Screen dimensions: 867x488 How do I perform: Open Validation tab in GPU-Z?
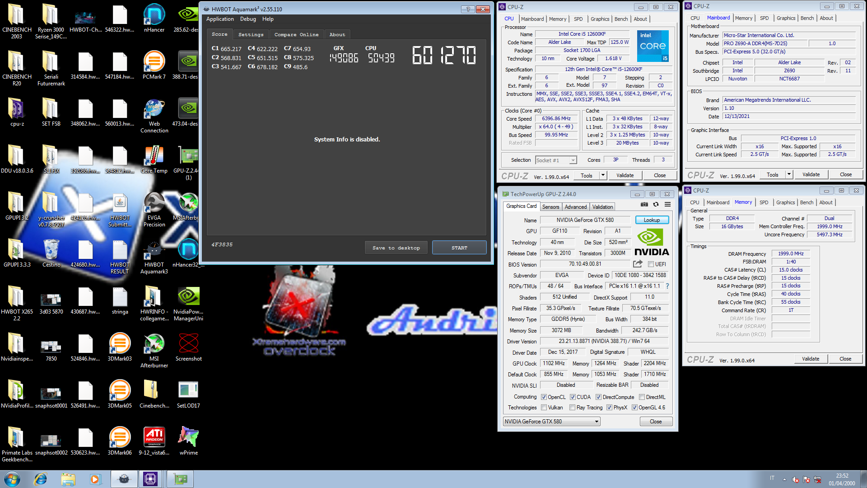(x=602, y=207)
